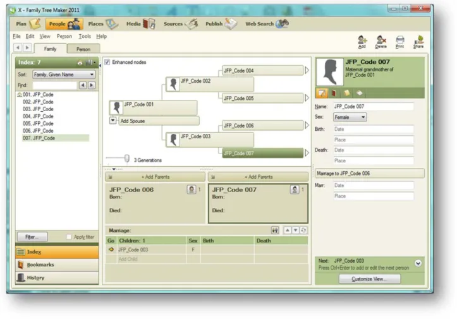Click the Customize View... button

click(x=369, y=279)
